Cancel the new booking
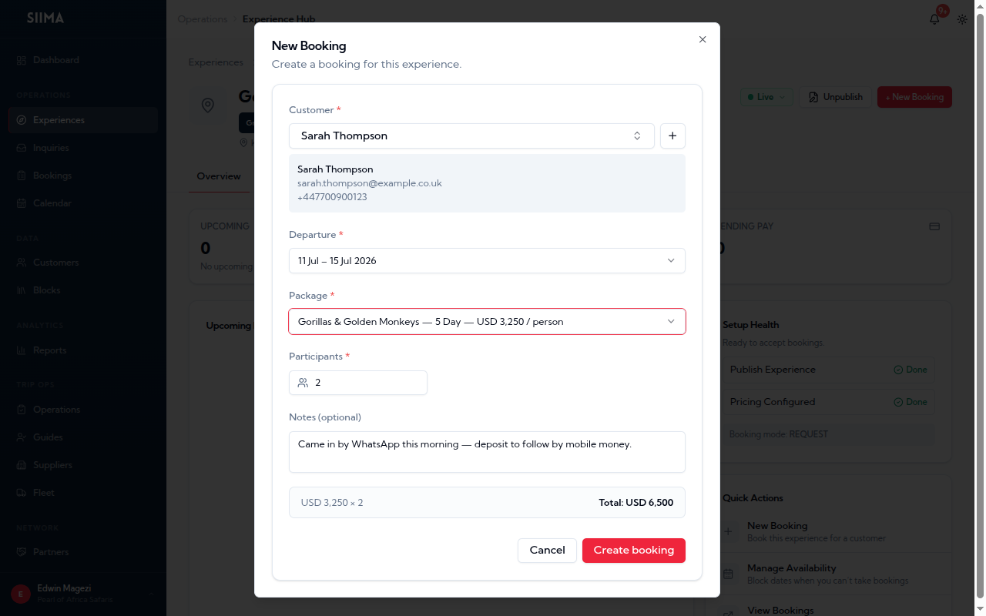 click(547, 550)
